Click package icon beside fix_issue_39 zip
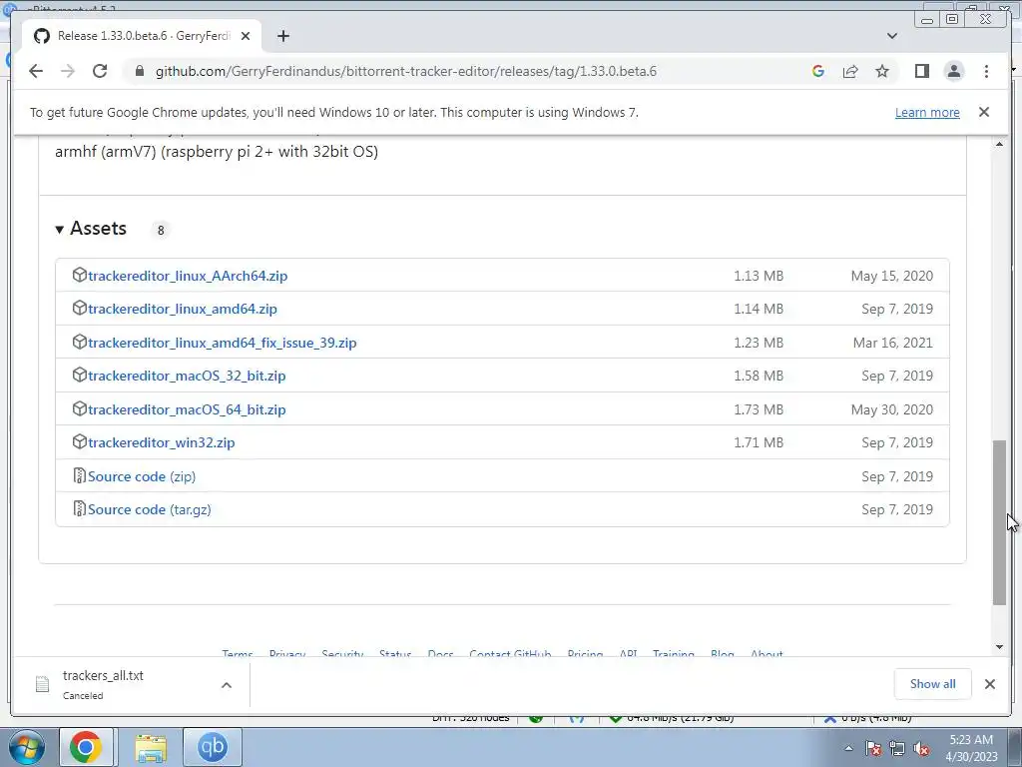 [80, 342]
